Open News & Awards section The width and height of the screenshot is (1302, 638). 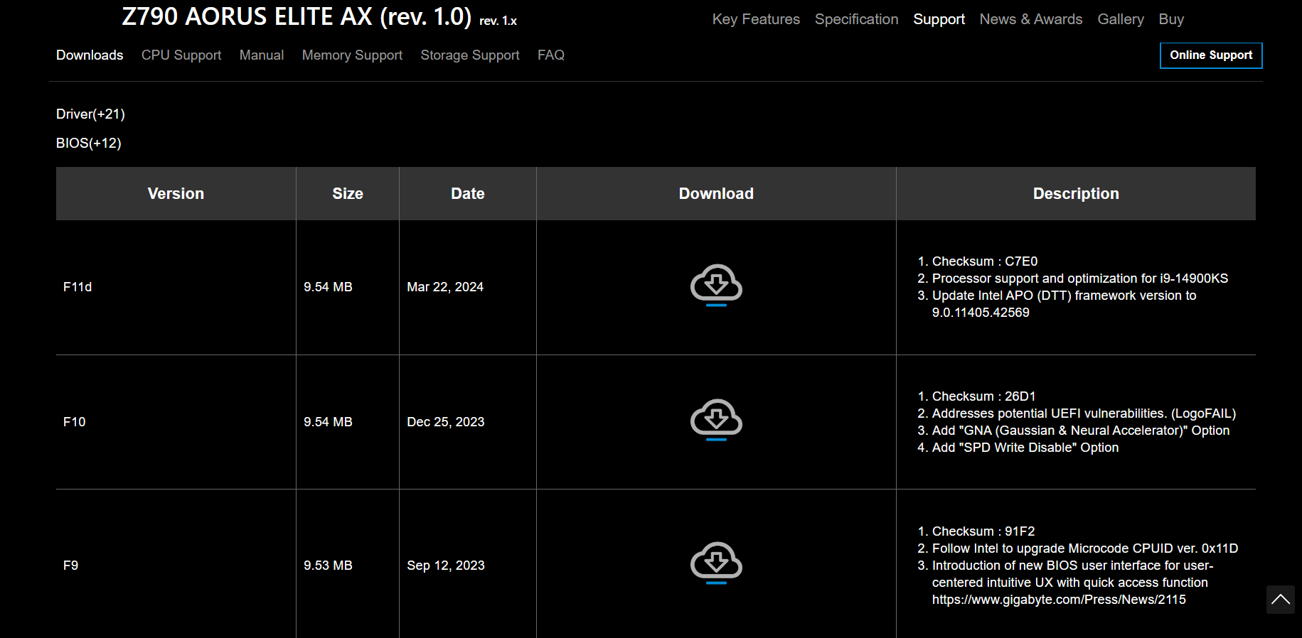pos(1031,19)
